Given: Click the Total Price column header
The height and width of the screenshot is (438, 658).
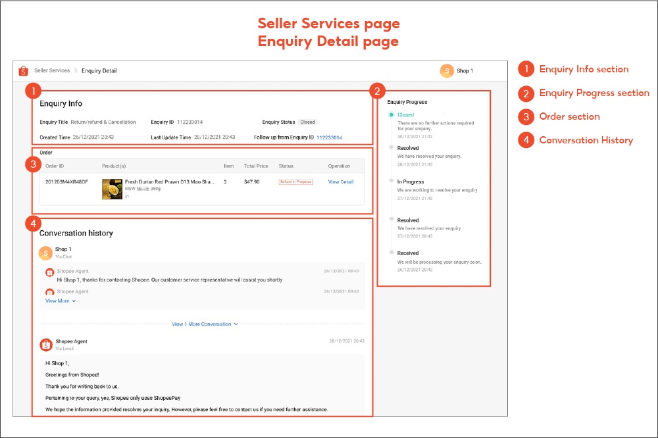Looking at the screenshot, I should [256, 166].
